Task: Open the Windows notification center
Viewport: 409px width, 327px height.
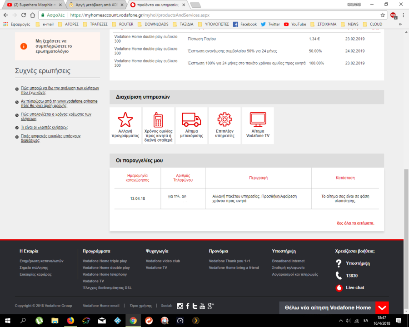Action: 398,321
